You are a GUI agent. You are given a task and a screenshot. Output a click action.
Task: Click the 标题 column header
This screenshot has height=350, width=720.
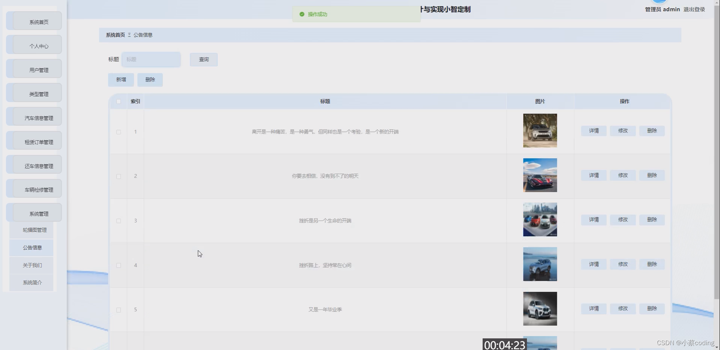pyautogui.click(x=325, y=101)
